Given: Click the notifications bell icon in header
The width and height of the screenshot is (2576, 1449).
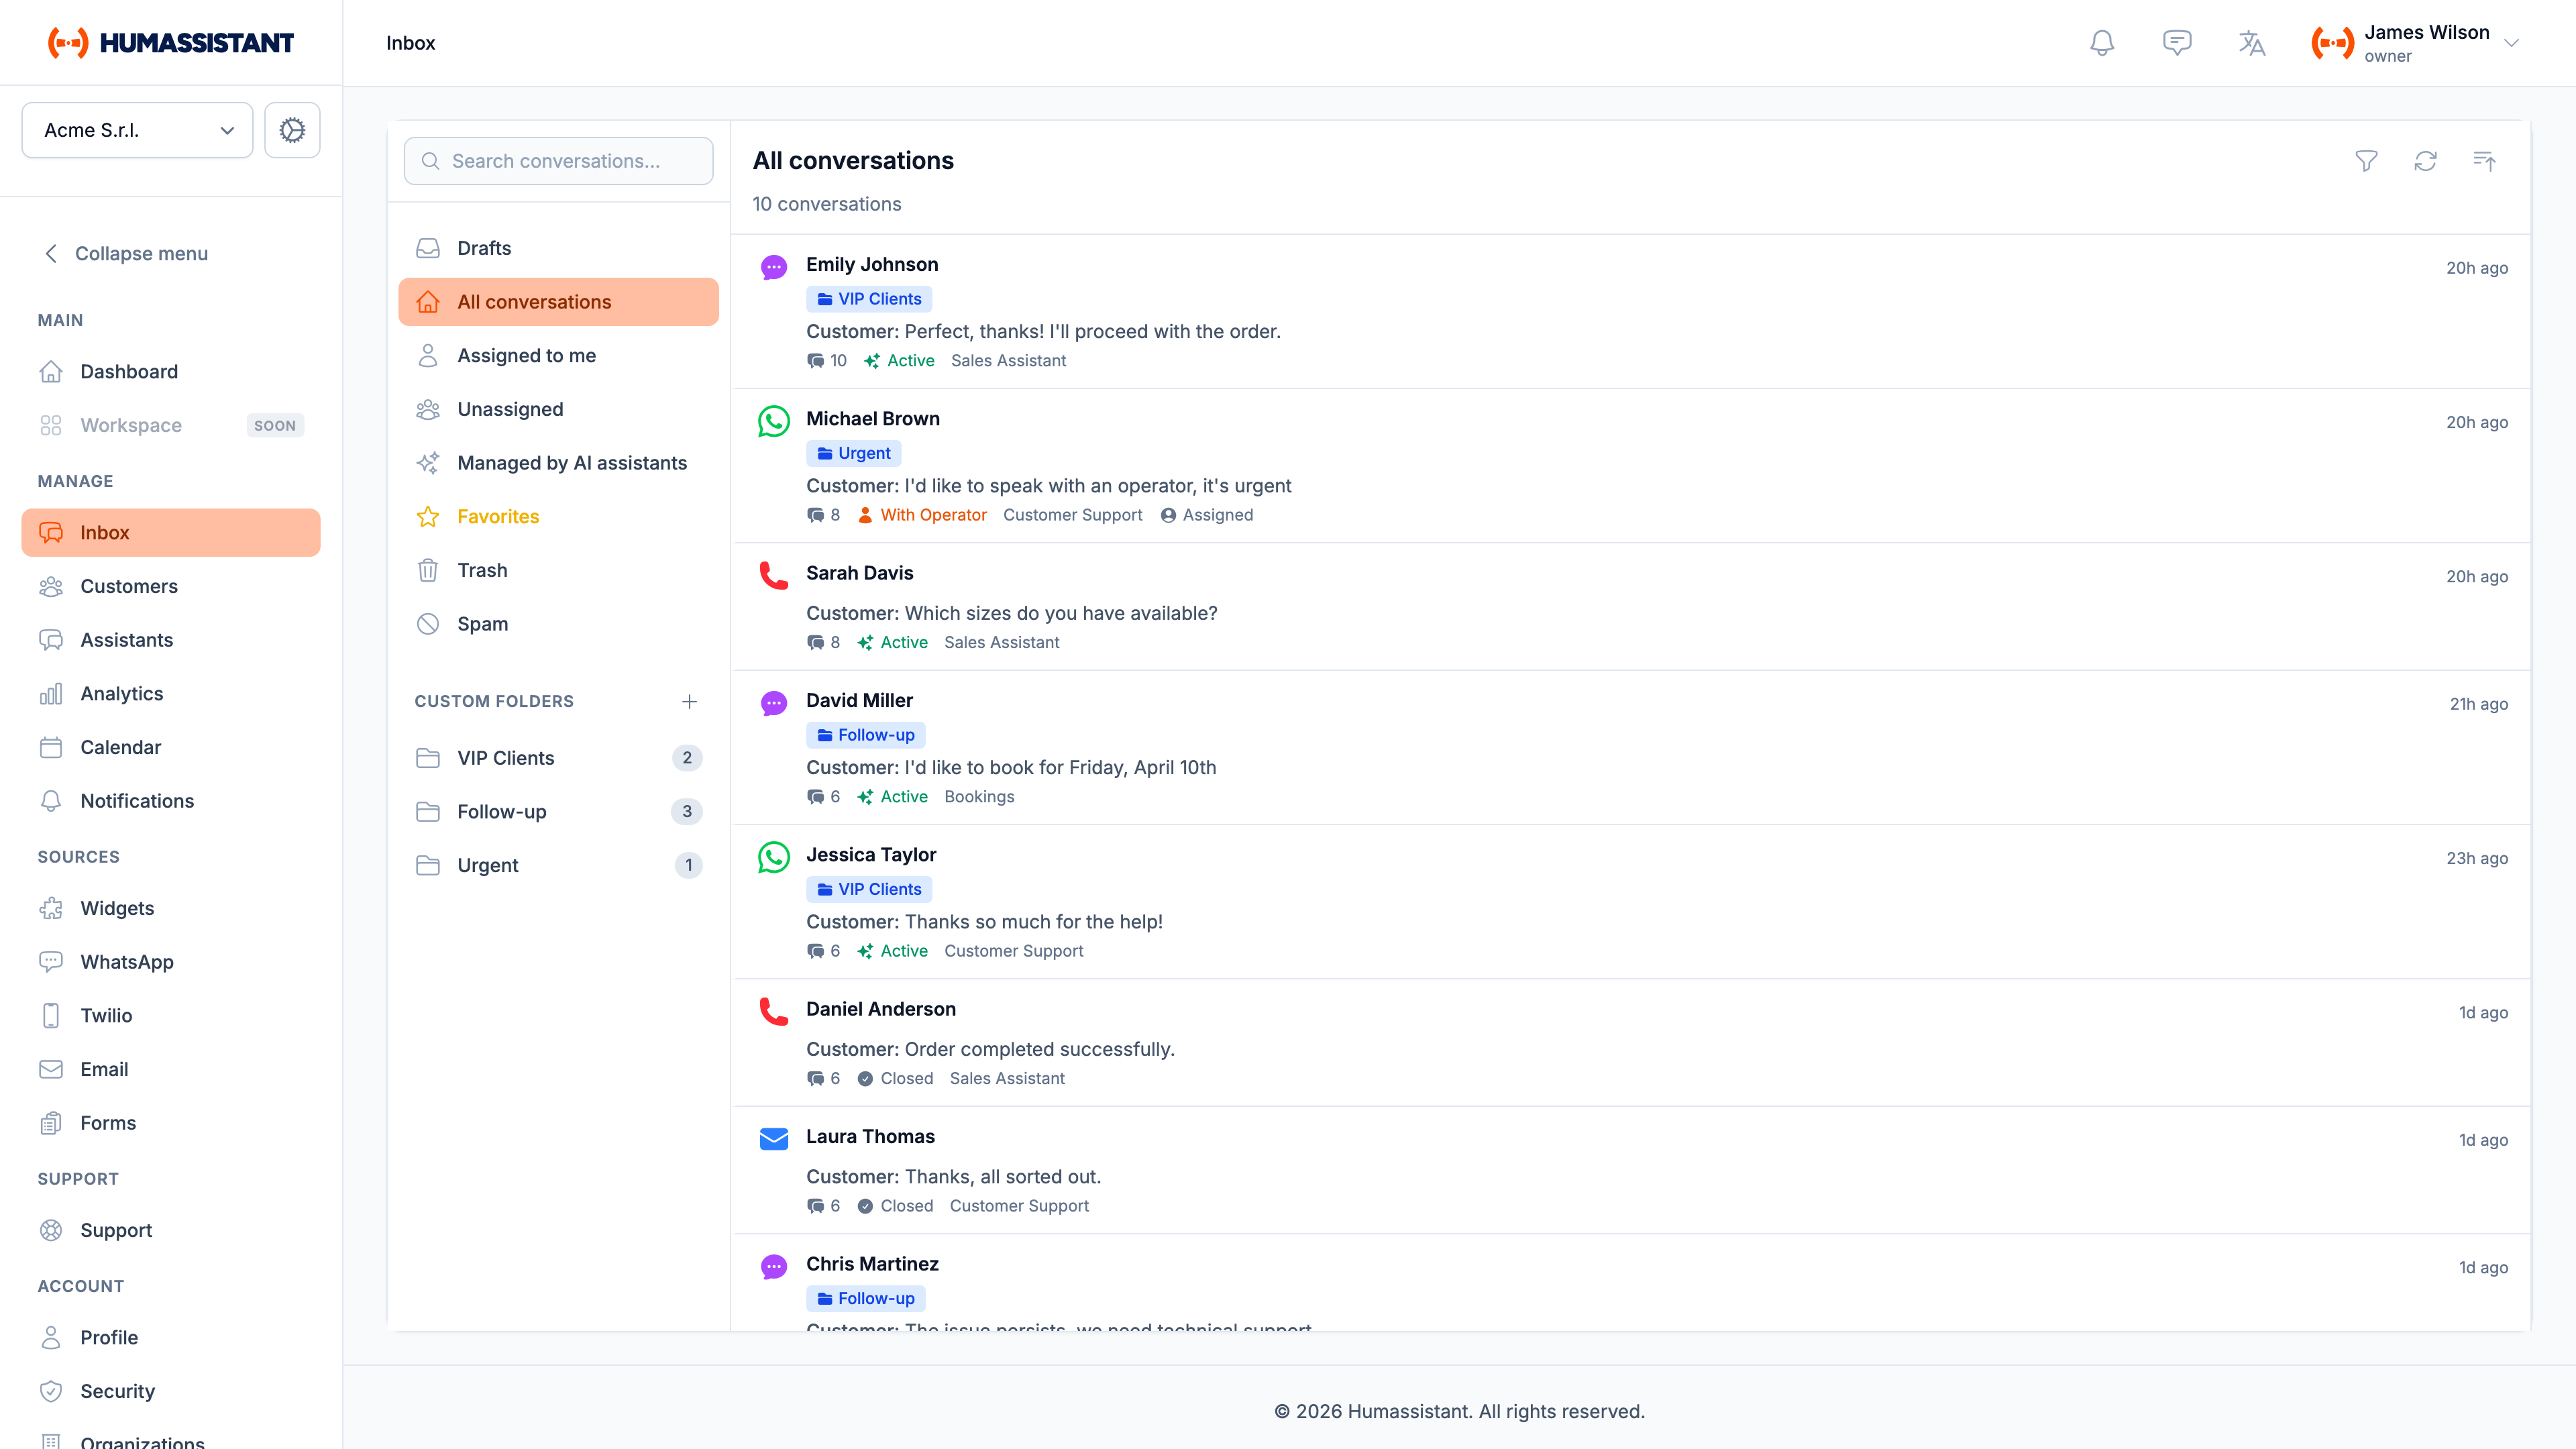Looking at the screenshot, I should pyautogui.click(x=2102, y=43).
